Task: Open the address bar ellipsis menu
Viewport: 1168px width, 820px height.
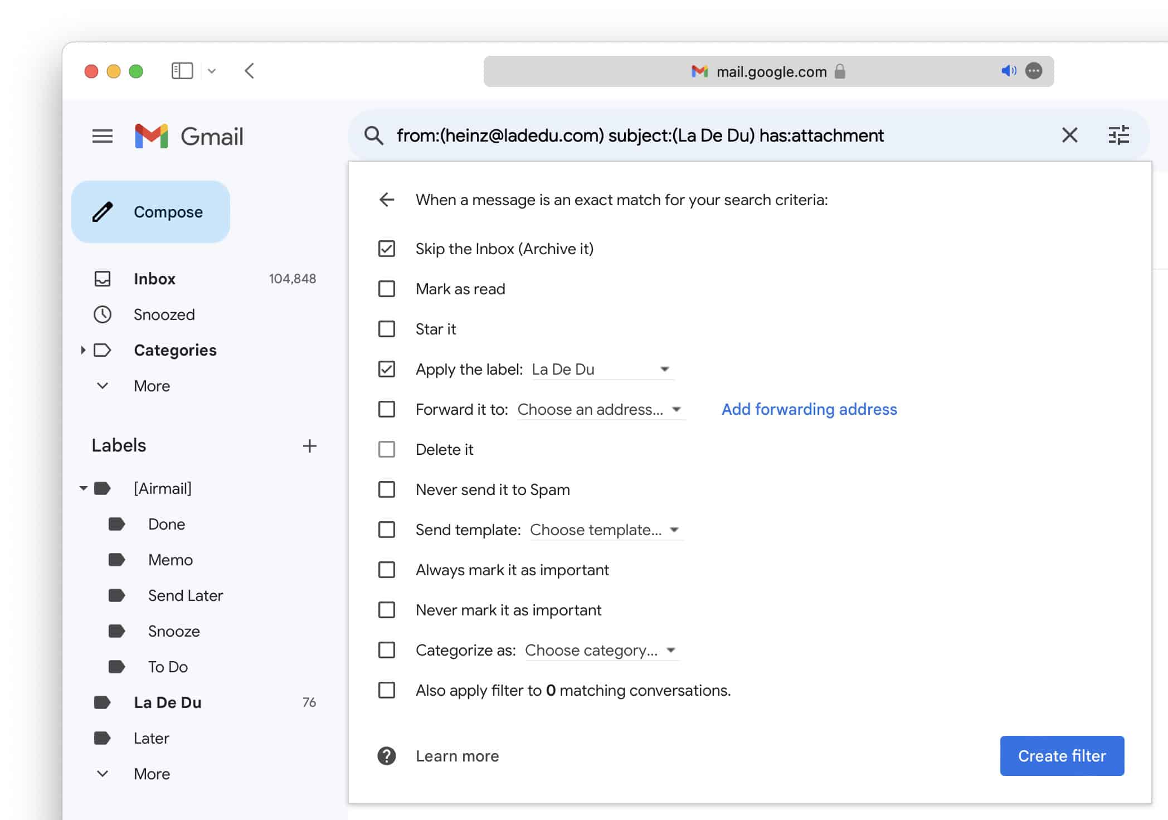Action: [x=1034, y=71]
